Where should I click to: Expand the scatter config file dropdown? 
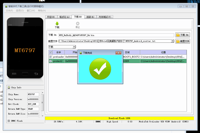(x=173, y=41)
